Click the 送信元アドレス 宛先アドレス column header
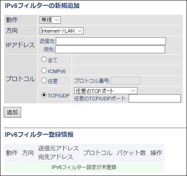Screen dimensions: 187x176 (x=59, y=153)
